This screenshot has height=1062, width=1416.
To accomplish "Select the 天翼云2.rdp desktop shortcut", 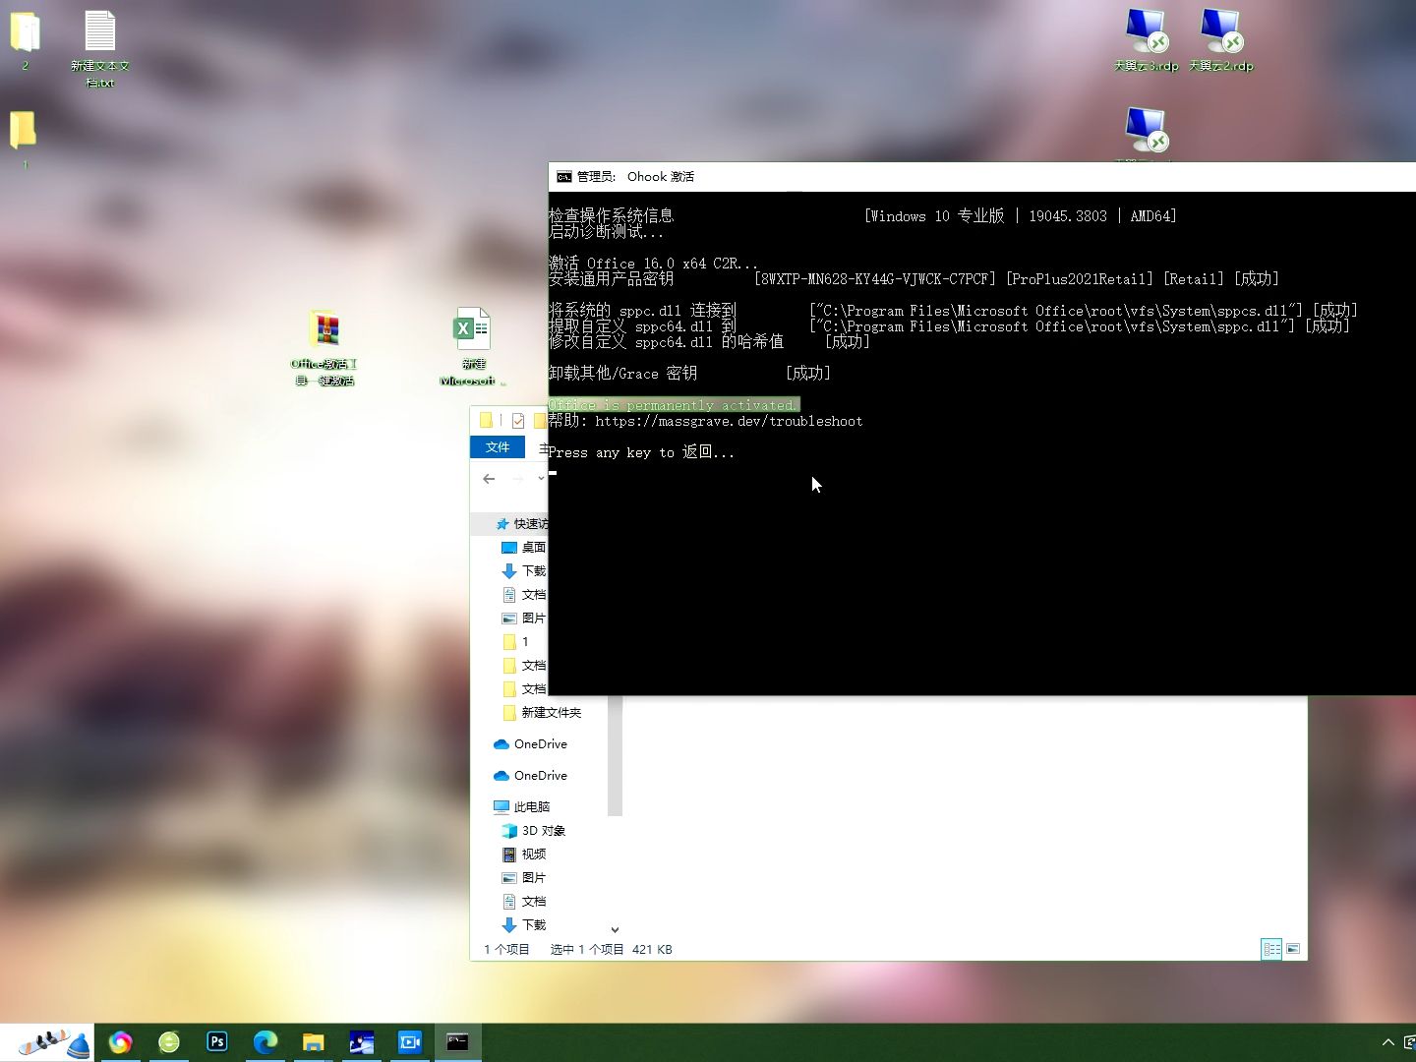I will 1220,40.
